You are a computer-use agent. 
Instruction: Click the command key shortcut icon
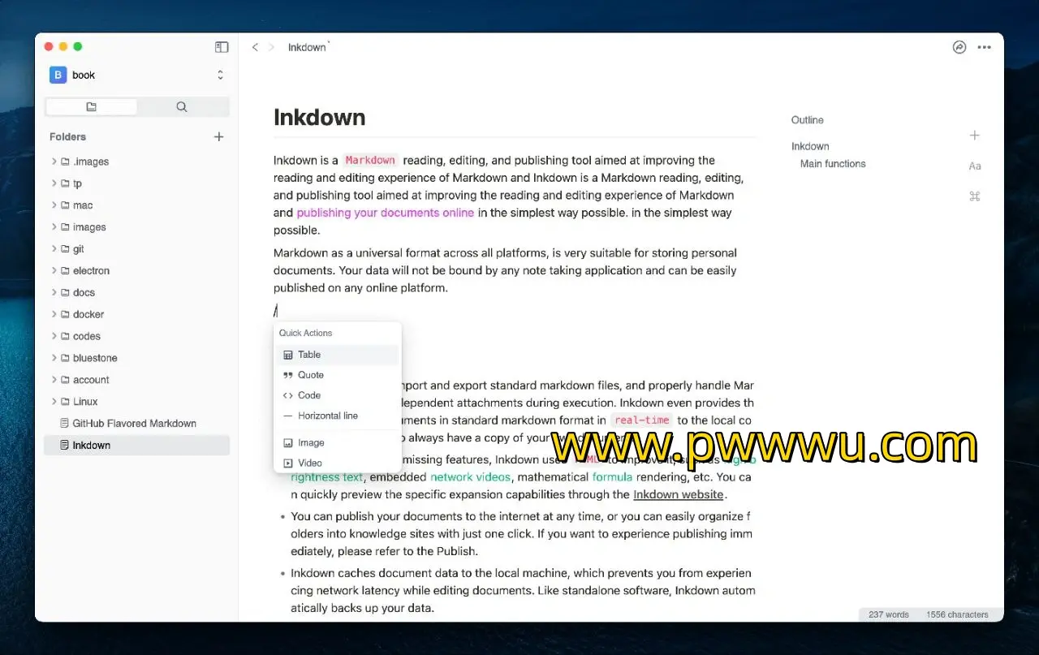(x=975, y=196)
